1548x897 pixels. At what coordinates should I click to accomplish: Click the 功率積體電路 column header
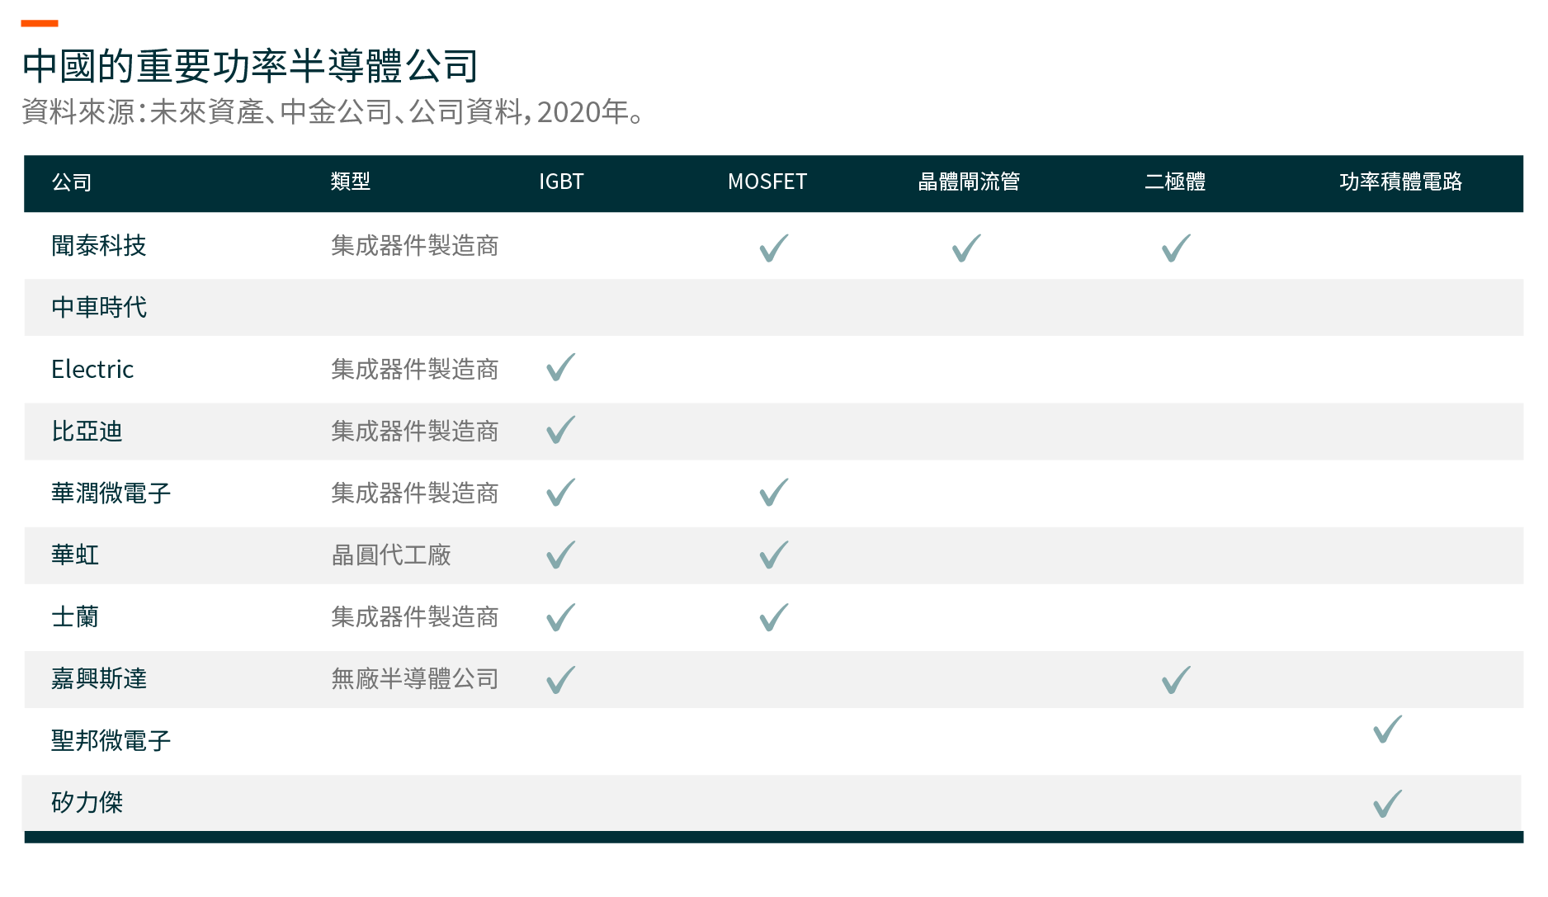pyautogui.click(x=1400, y=182)
